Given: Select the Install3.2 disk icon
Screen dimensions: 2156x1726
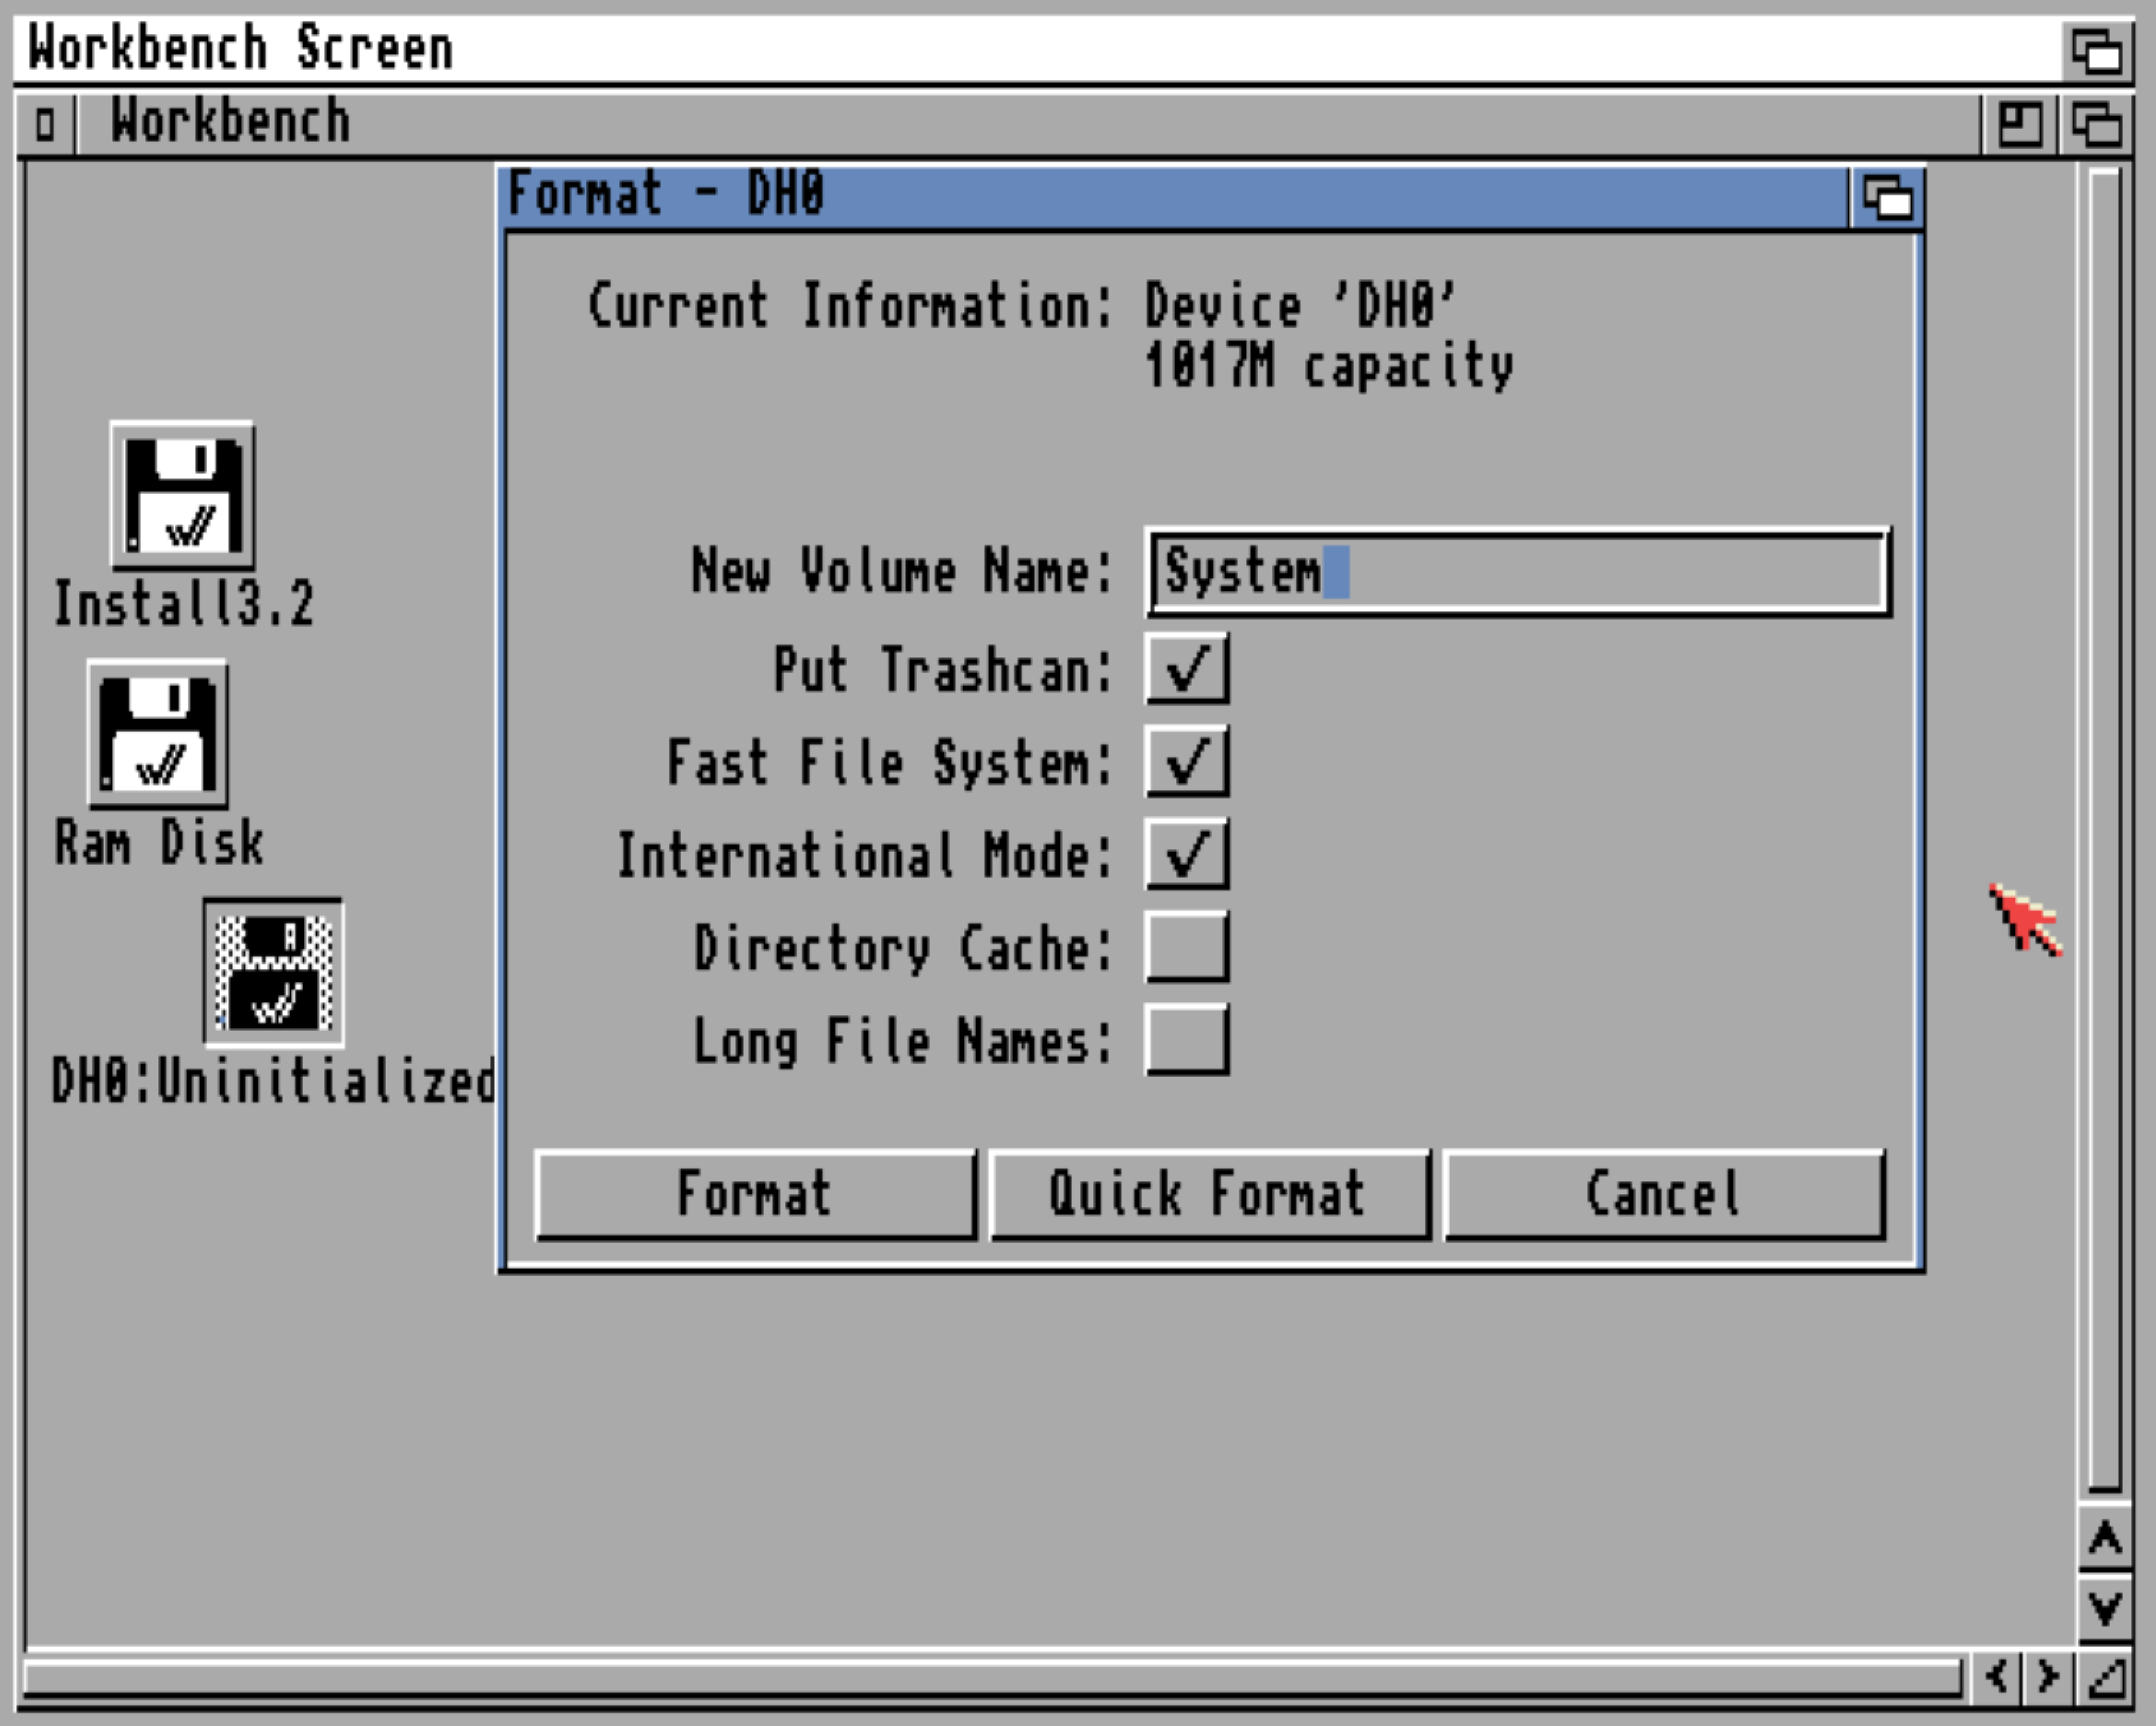Looking at the screenshot, I should [x=182, y=496].
